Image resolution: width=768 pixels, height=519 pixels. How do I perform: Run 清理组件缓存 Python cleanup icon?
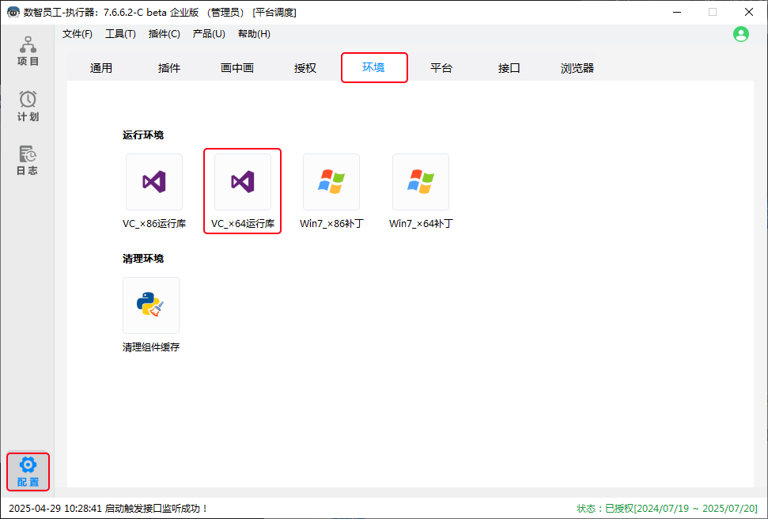click(151, 305)
